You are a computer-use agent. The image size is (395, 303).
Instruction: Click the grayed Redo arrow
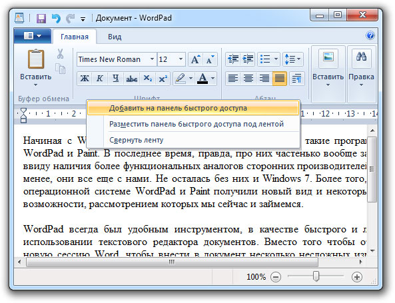click(x=71, y=19)
